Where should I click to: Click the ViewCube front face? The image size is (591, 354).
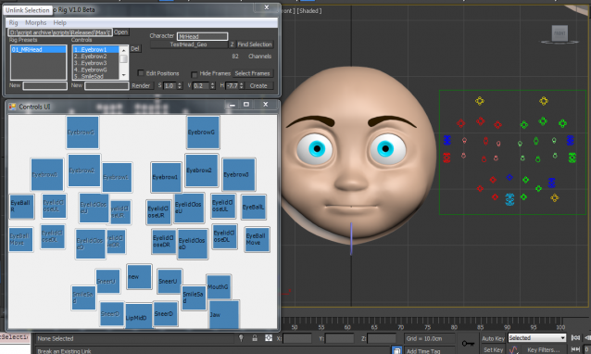pyautogui.click(x=560, y=33)
